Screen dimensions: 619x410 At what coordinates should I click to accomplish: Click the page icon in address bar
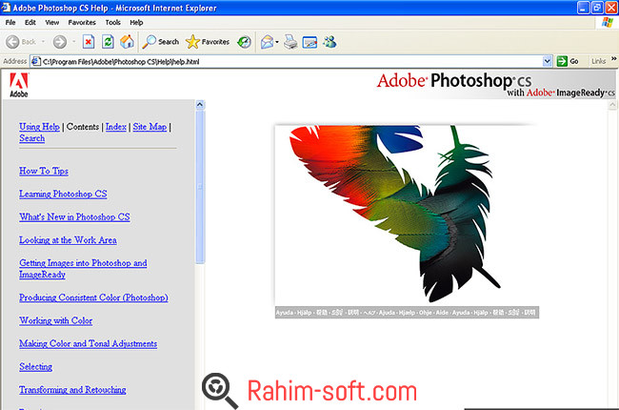click(36, 61)
